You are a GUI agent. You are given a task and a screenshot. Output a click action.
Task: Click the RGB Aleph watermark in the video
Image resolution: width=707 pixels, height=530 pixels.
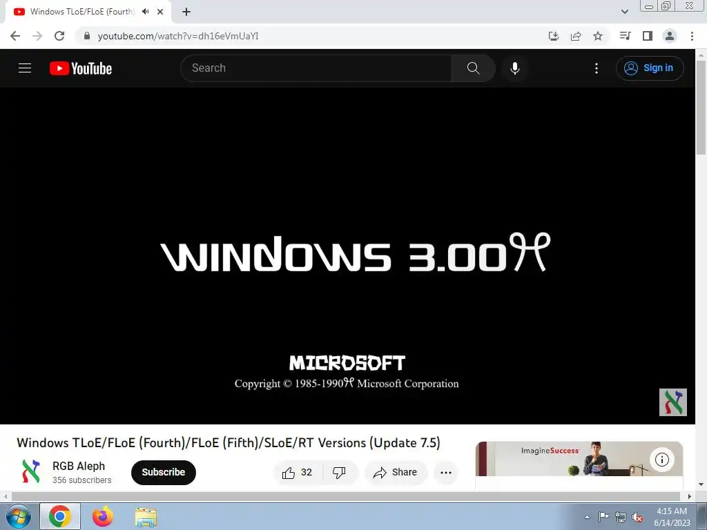672,402
